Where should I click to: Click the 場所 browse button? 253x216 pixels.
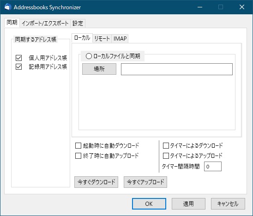click(x=99, y=69)
